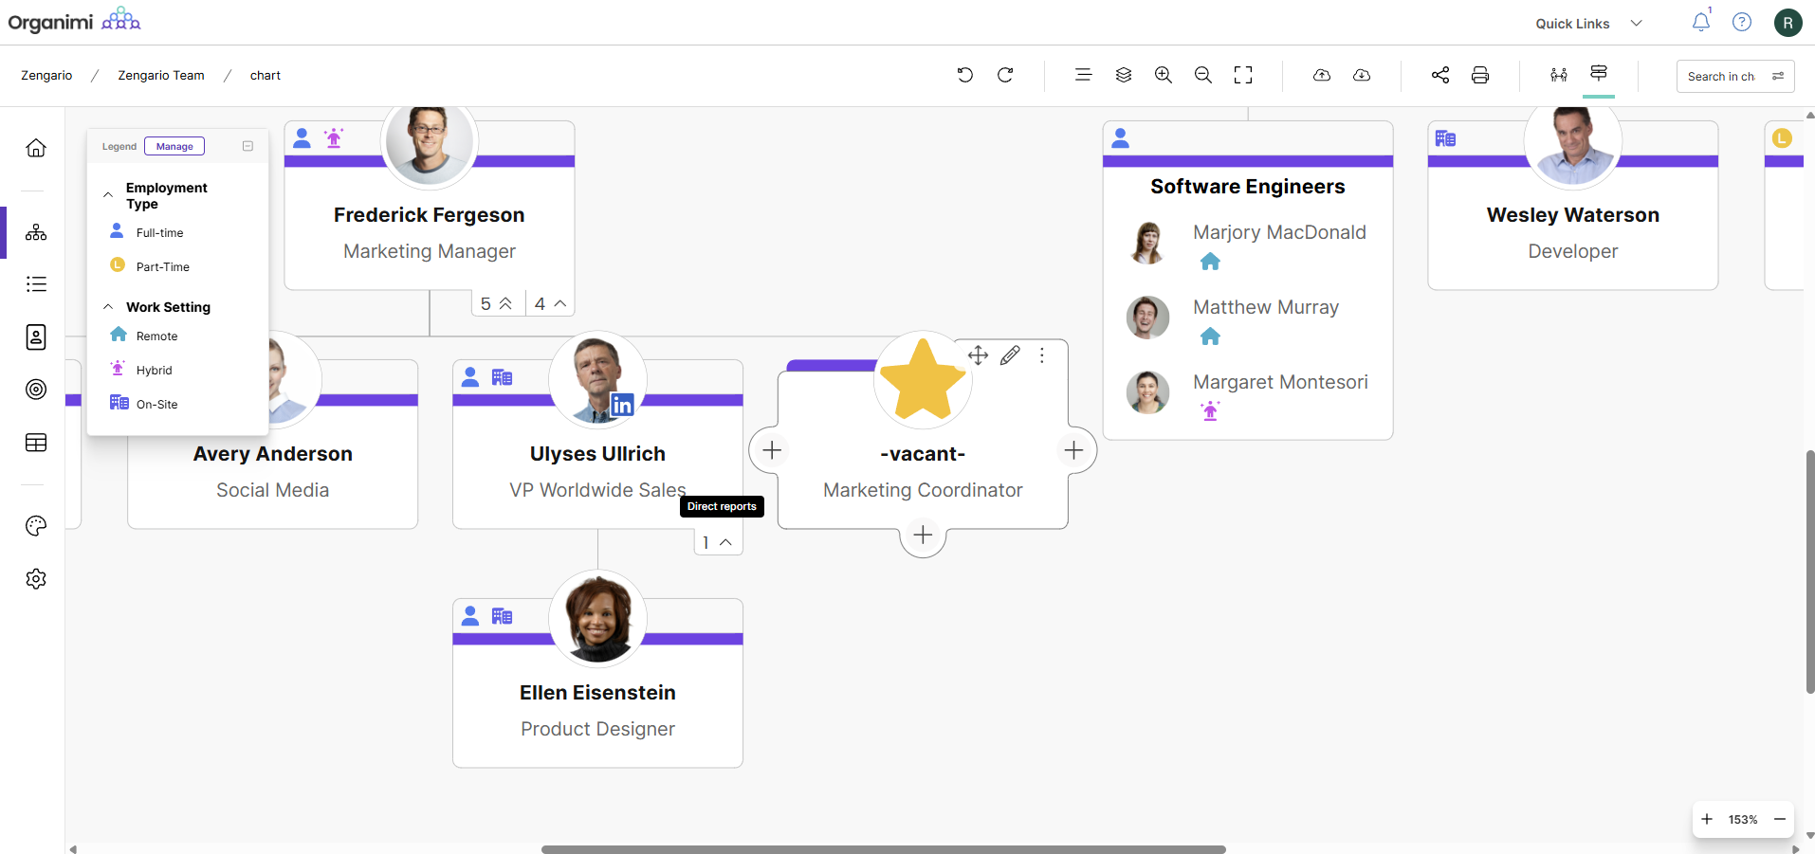The height and width of the screenshot is (854, 1815).
Task: Zoom out with the magnifier minus icon
Action: coord(1203,75)
